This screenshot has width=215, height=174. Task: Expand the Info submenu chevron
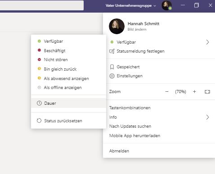(x=207, y=117)
